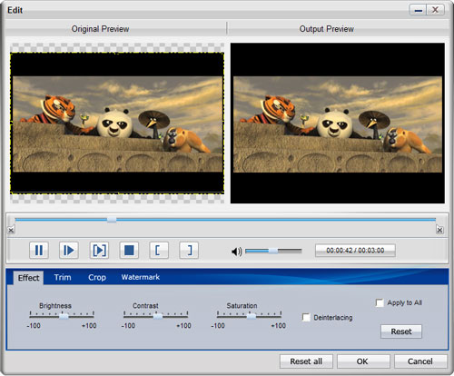Image resolution: width=454 pixels, height=376 pixels.
Task: Open the Crop tab
Action: coord(97,277)
